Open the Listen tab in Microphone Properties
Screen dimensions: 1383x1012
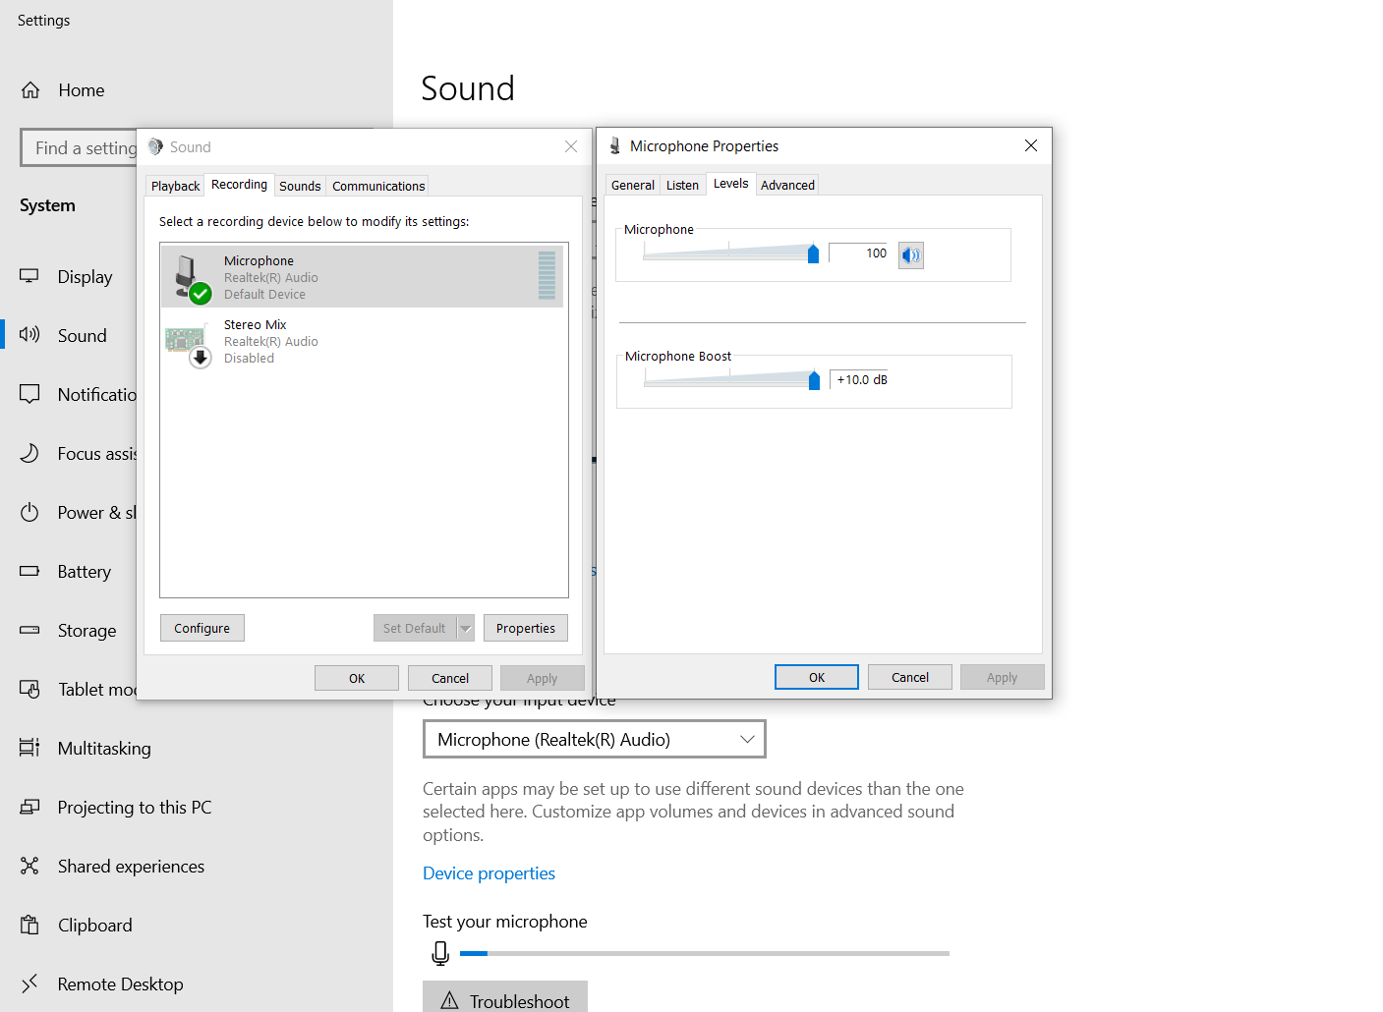point(682,185)
